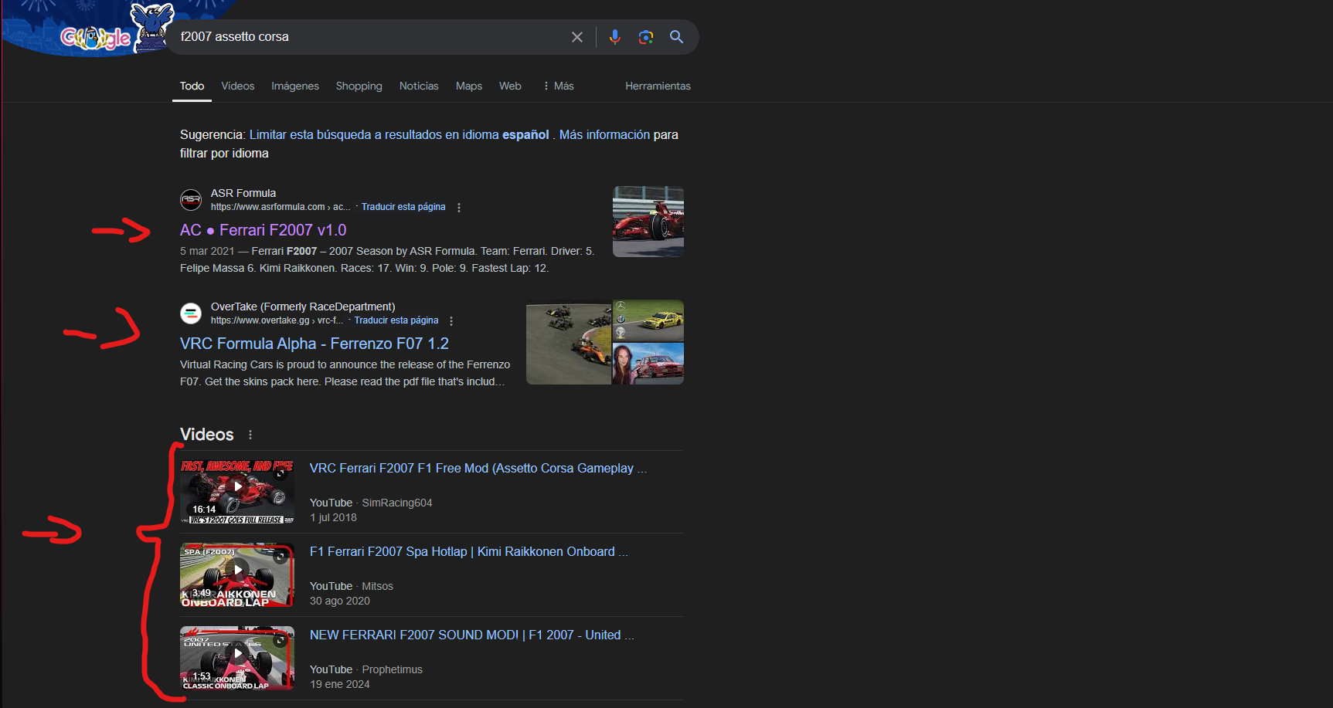Open VRC Formula Alpha Ferrenzo F07 link
This screenshot has height=708, width=1333.
315,344
